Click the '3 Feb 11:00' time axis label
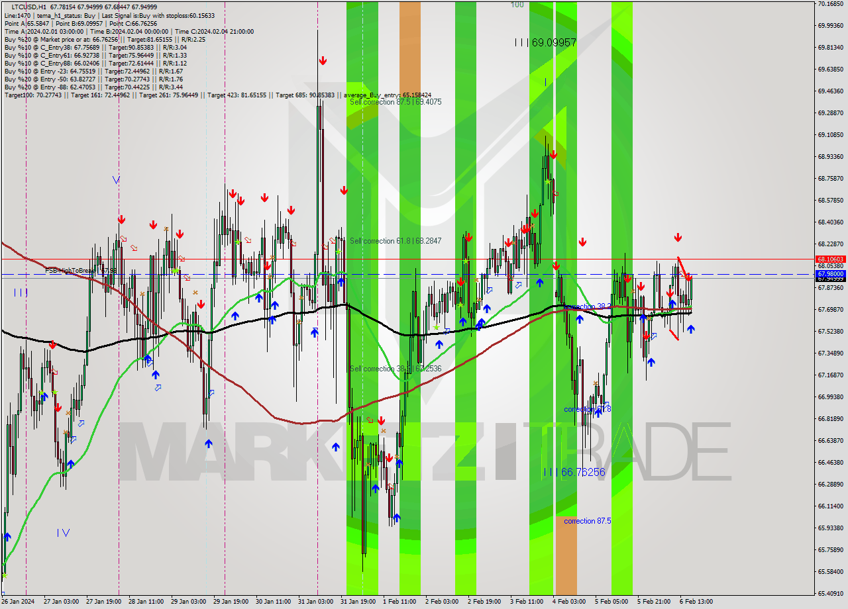The height and width of the screenshot is (609, 848). point(527,602)
